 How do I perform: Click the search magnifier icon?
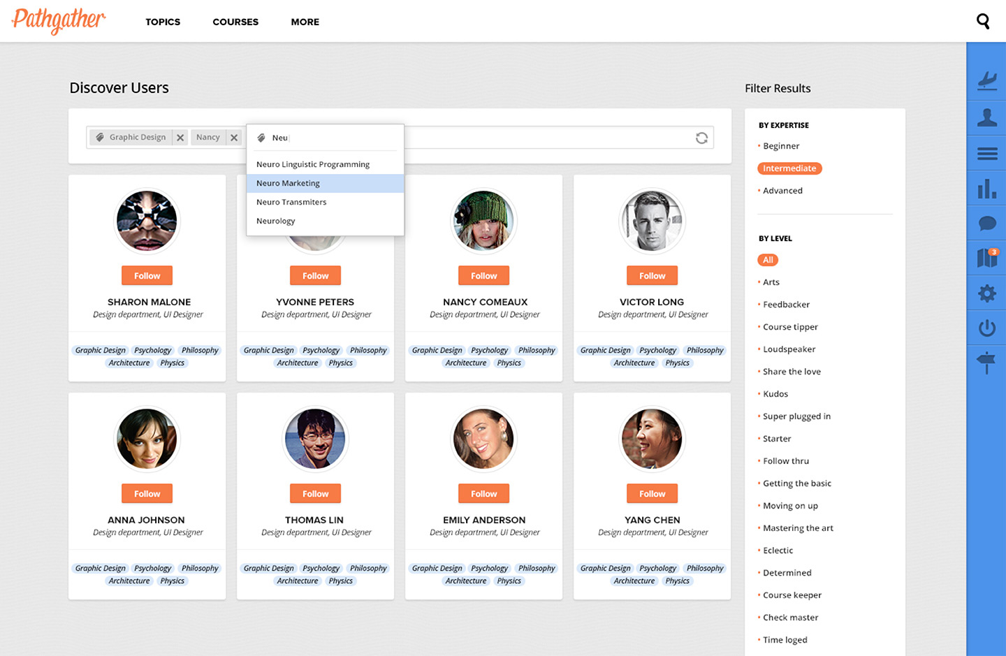(983, 22)
